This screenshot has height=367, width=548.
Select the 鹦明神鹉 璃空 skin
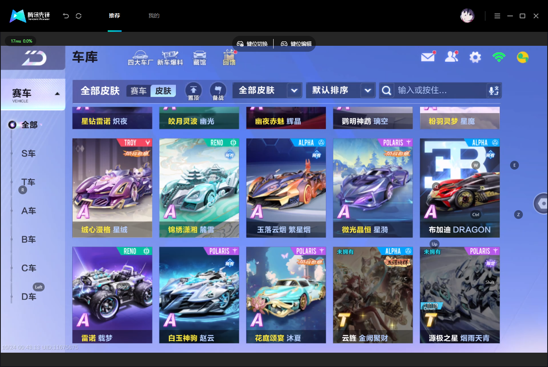pyautogui.click(x=373, y=118)
